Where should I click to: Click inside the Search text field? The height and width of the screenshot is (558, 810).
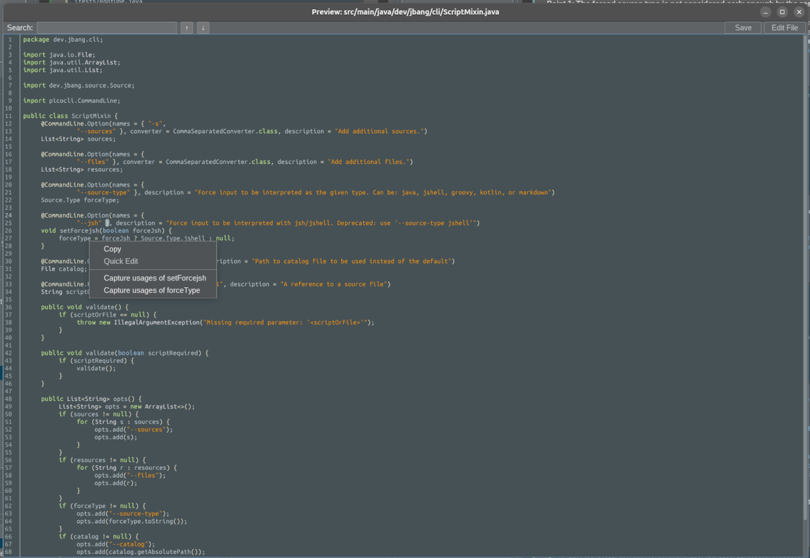[107, 28]
